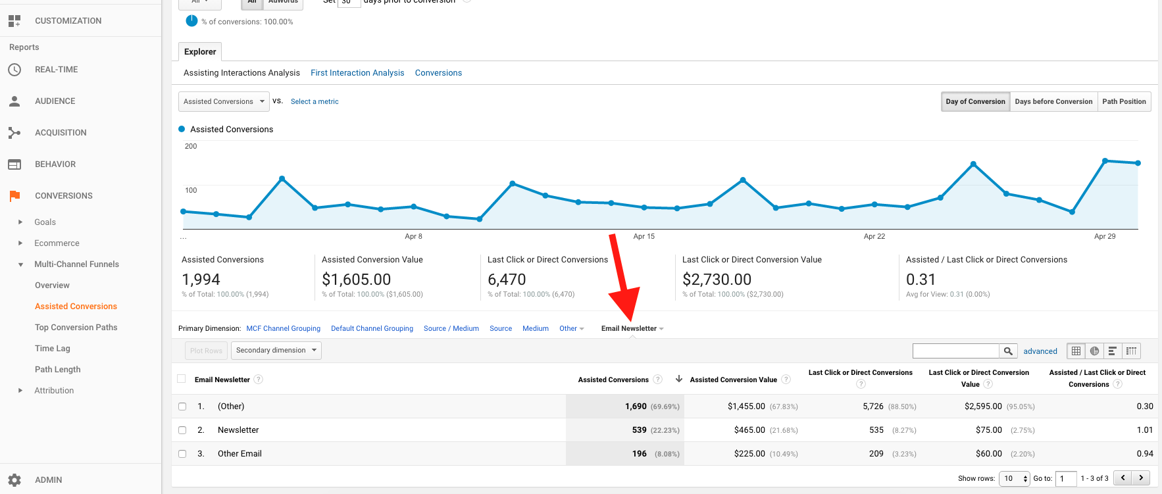Click the table search magnifier button

pos(1008,351)
